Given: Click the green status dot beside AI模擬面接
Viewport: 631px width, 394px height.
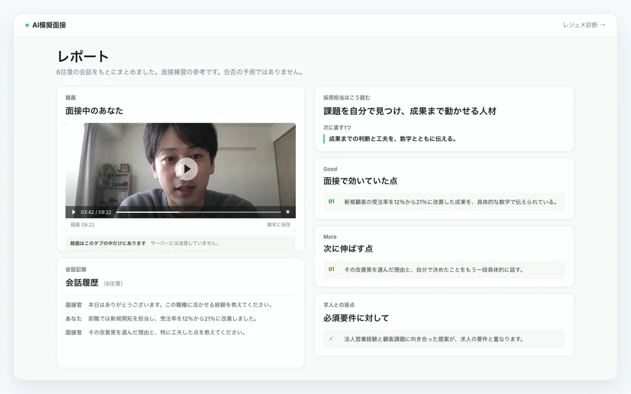Looking at the screenshot, I should [27, 26].
